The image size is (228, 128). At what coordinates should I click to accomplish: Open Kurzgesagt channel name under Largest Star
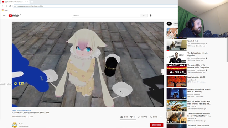click(x=196, y=70)
